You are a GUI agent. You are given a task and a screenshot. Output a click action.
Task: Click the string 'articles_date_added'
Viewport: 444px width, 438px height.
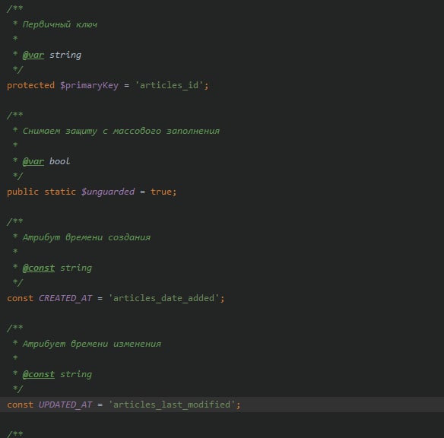click(x=163, y=298)
